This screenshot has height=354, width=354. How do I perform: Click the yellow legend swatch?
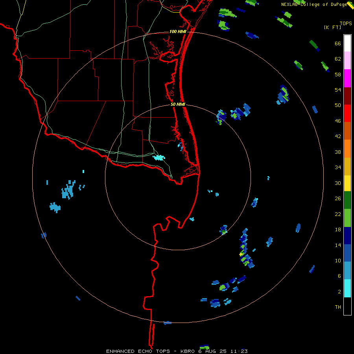tap(347, 183)
